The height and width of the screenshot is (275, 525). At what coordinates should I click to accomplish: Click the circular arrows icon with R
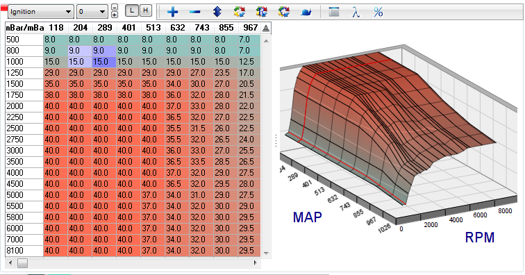click(262, 12)
